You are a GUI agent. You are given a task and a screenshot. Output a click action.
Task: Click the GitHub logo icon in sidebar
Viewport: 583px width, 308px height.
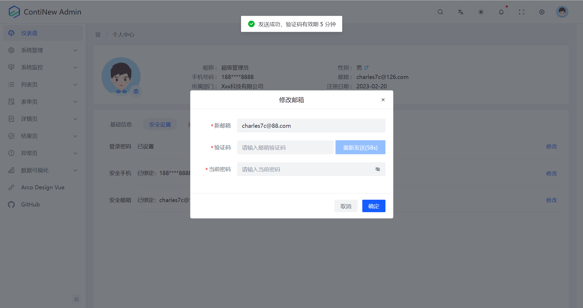click(11, 205)
